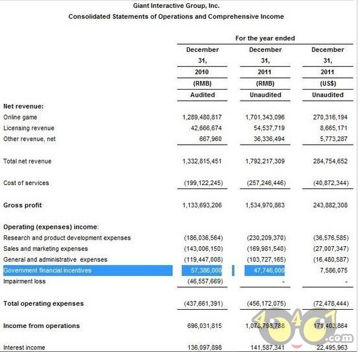The image size is (358, 352).
Task: Select 'General and administrative expenses' label
Action: [x=55, y=260]
